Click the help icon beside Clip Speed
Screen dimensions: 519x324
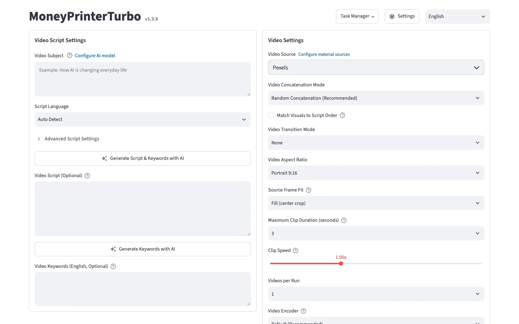pos(296,251)
